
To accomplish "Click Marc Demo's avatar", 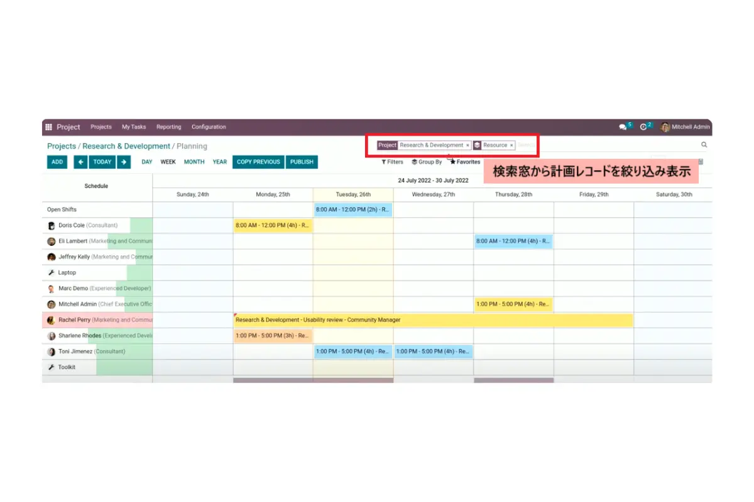I will (x=52, y=289).
